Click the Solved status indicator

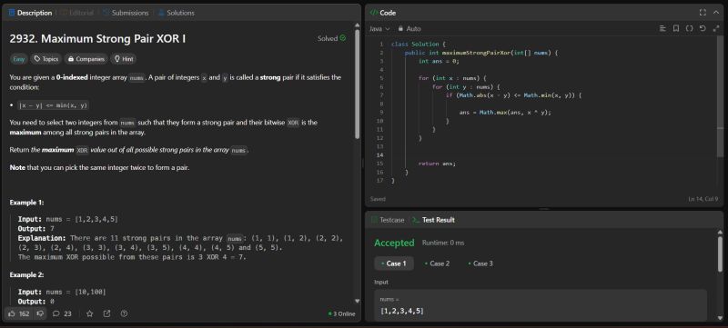pyautogui.click(x=331, y=38)
